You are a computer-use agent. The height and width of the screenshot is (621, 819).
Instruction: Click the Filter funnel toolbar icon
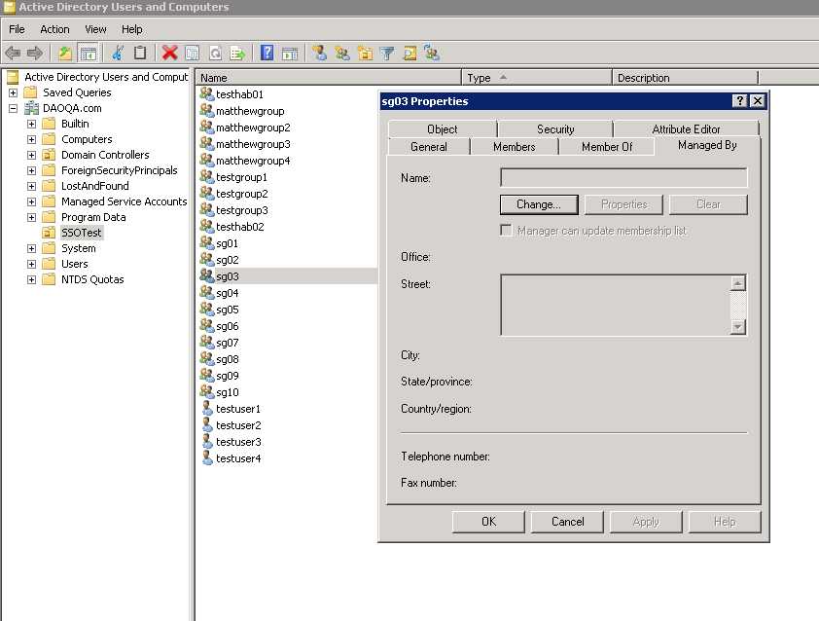[x=387, y=54]
